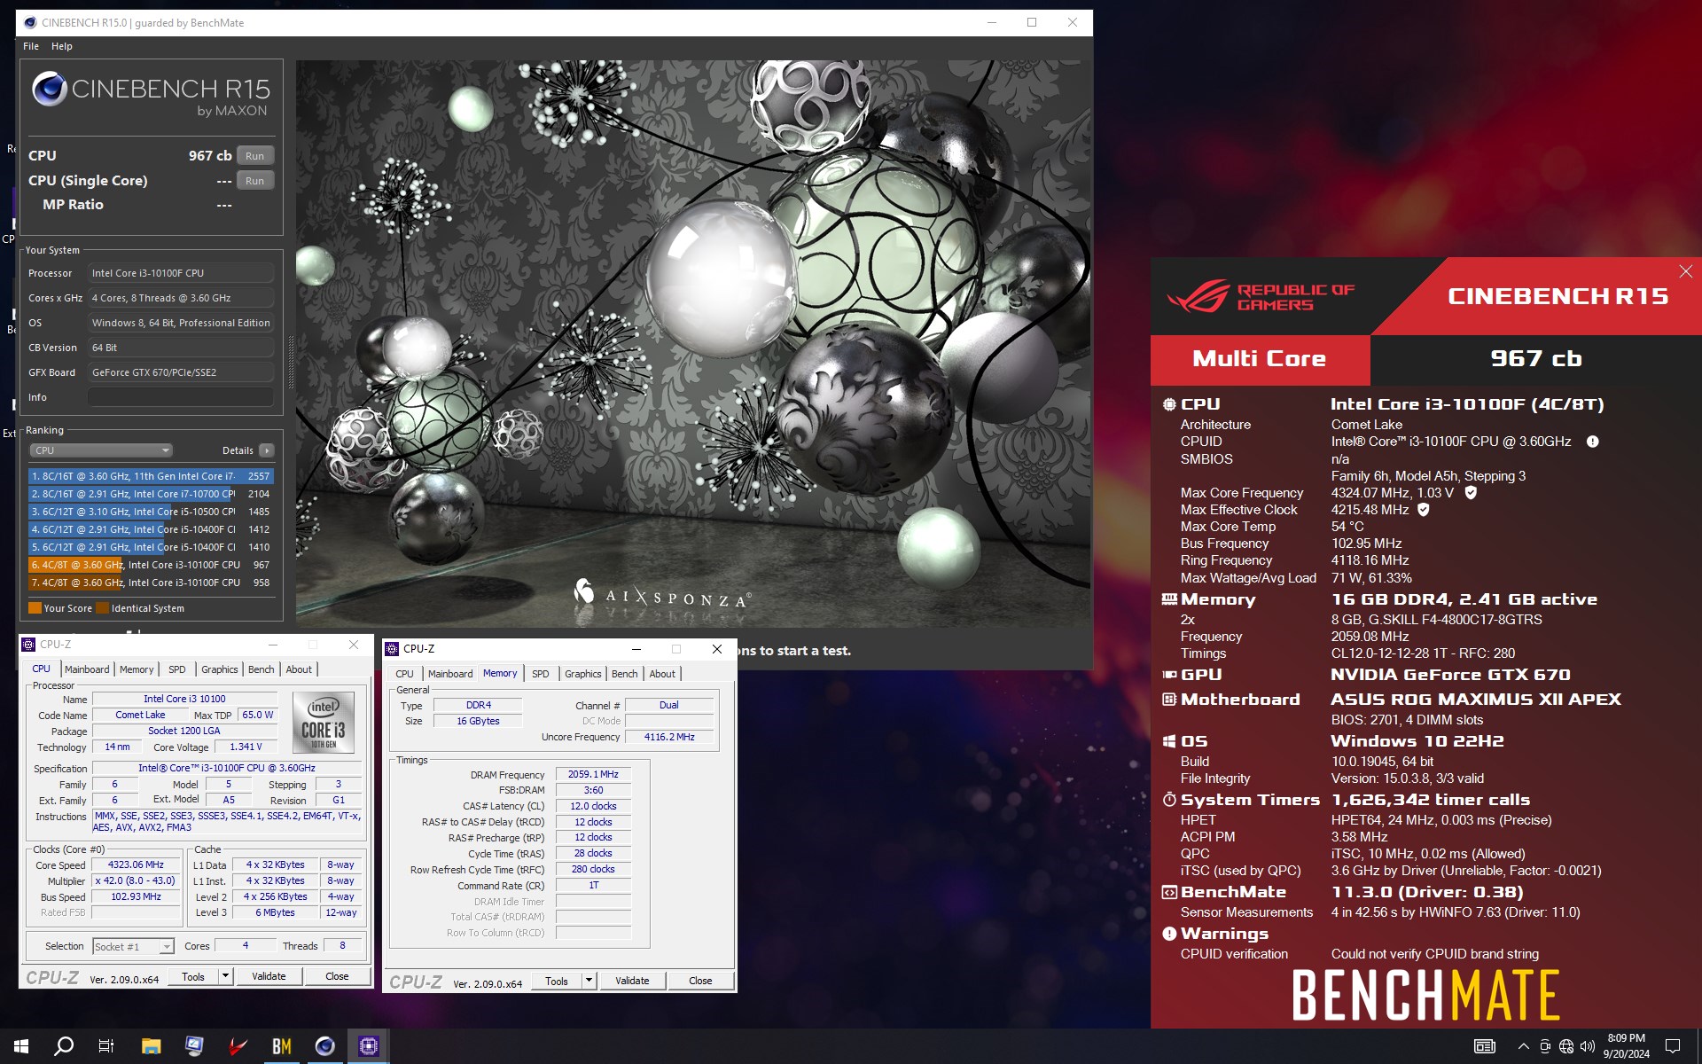Open Tools dropdown arrow in right CPU-Z
1702x1064 pixels.
click(589, 981)
